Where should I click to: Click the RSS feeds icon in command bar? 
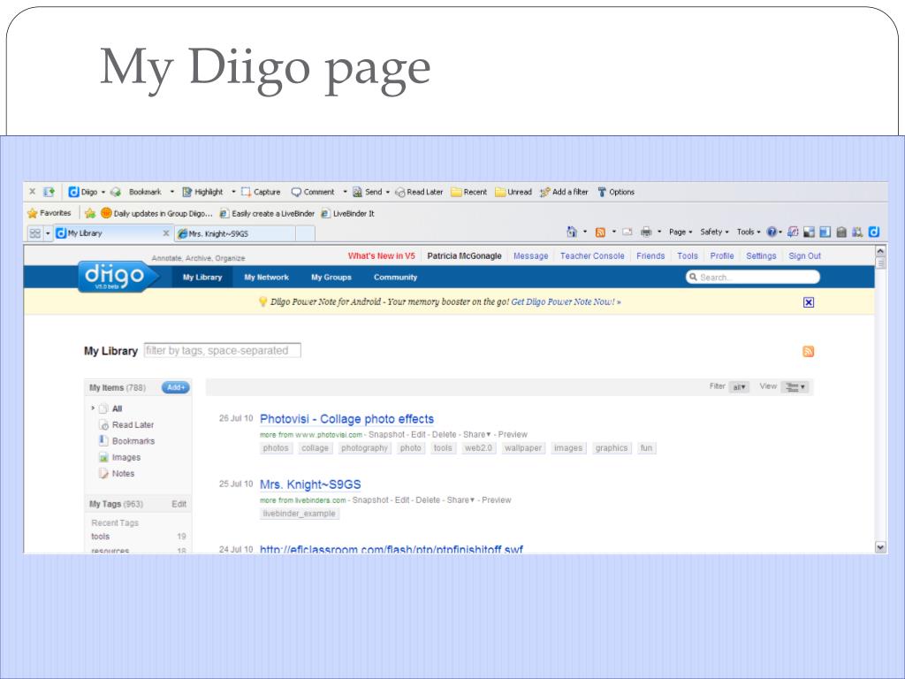[600, 233]
